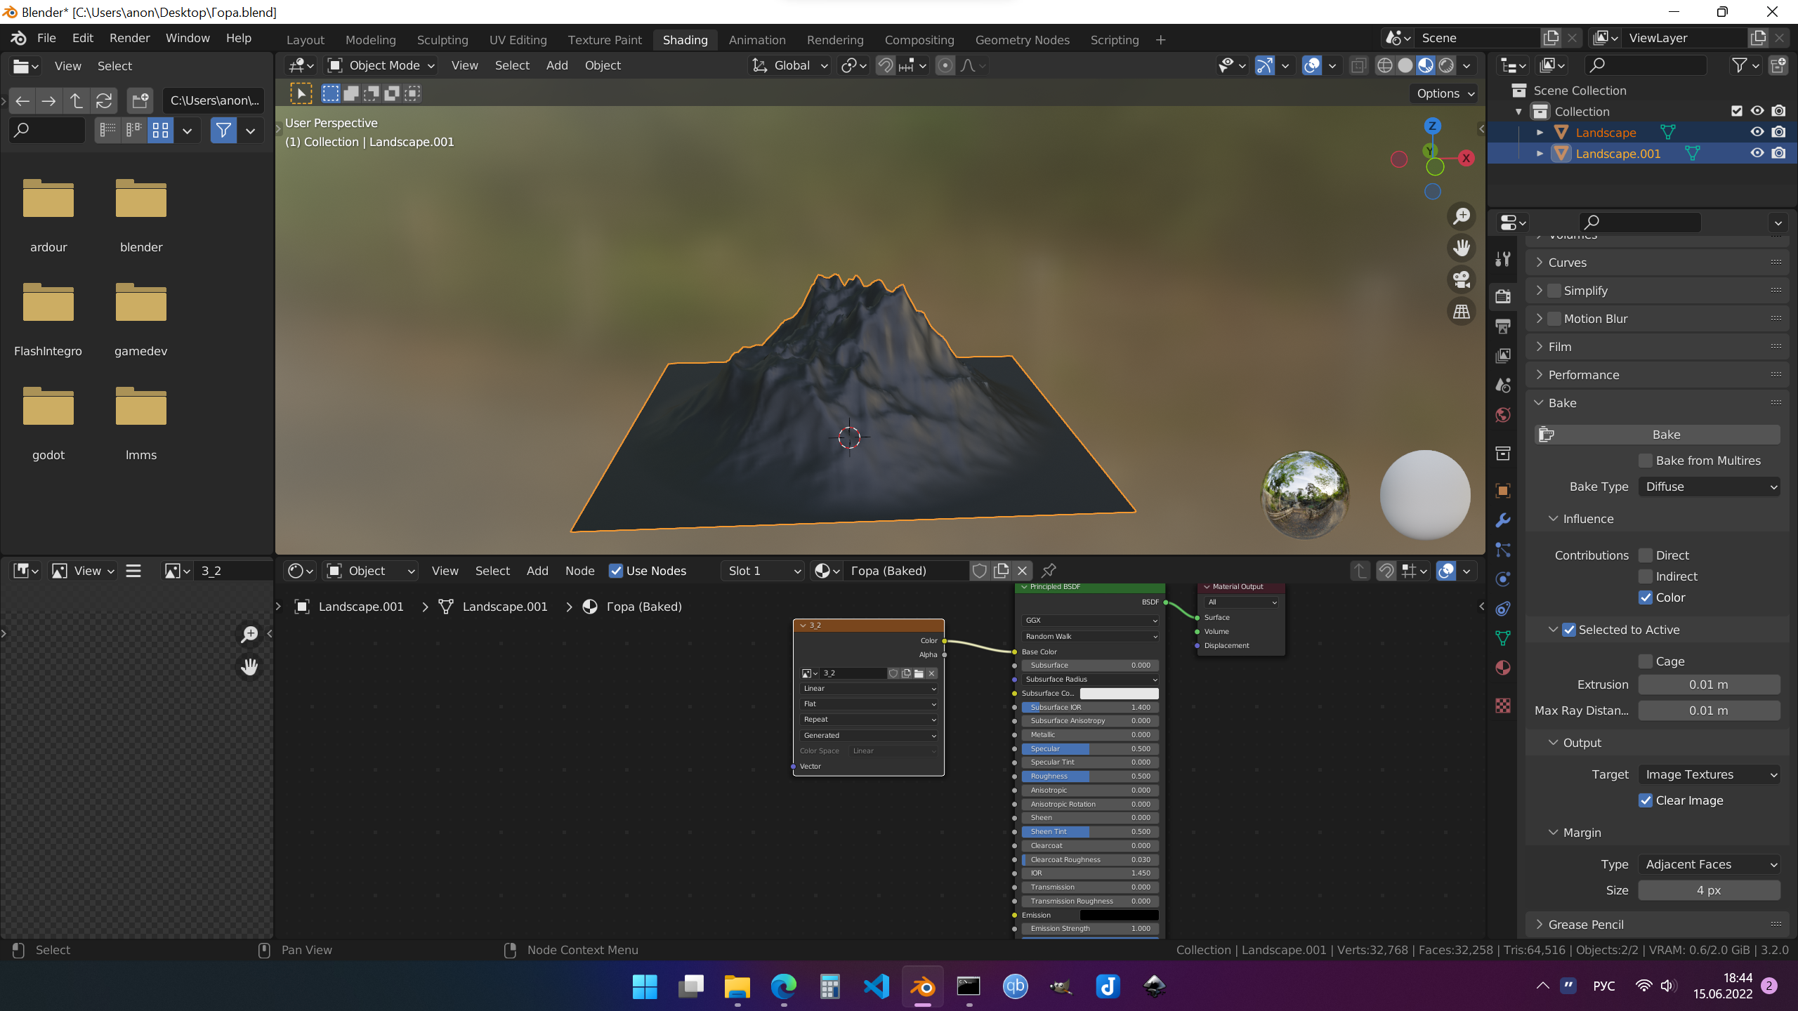
Task: Enable the Cage checkbox
Action: pos(1645,661)
